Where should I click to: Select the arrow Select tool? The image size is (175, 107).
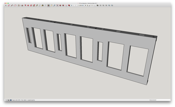coord(6,5)
